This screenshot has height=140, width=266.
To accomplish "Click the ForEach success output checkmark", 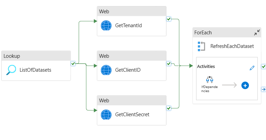I will click(263, 66).
